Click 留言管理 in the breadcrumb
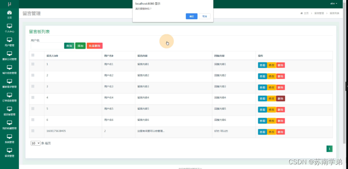Screen dimensions: 348x169 point(319,13)
